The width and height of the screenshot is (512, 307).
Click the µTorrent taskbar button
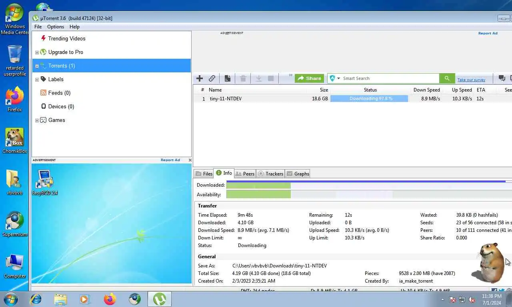point(160,299)
